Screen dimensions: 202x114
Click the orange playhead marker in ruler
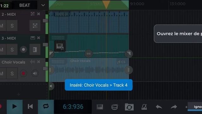[106, 4]
